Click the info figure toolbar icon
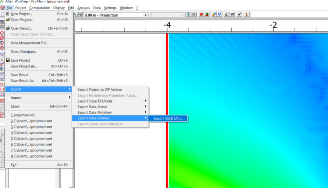The image size is (328, 188). [x=247, y=14]
